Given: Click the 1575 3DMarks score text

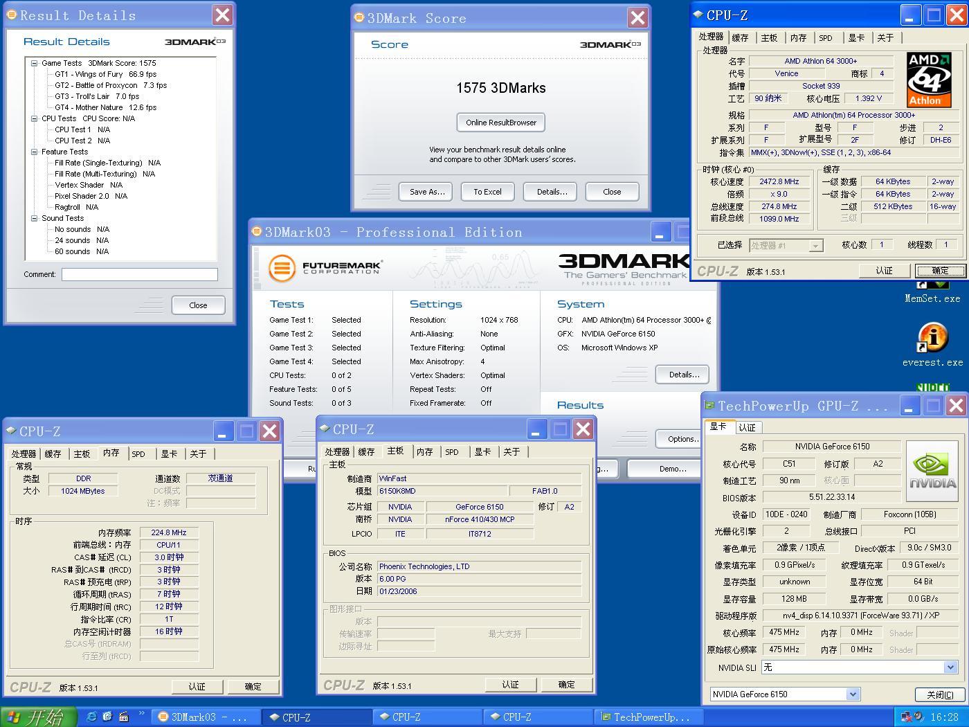Looking at the screenshot, I should 501,88.
